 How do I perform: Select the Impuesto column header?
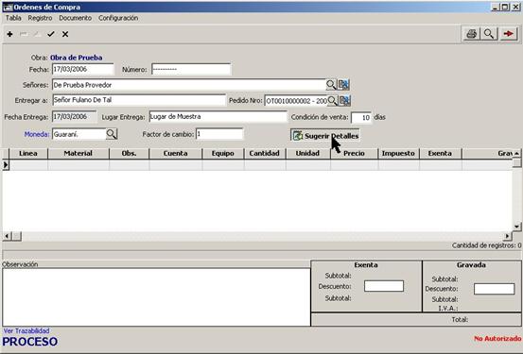398,153
